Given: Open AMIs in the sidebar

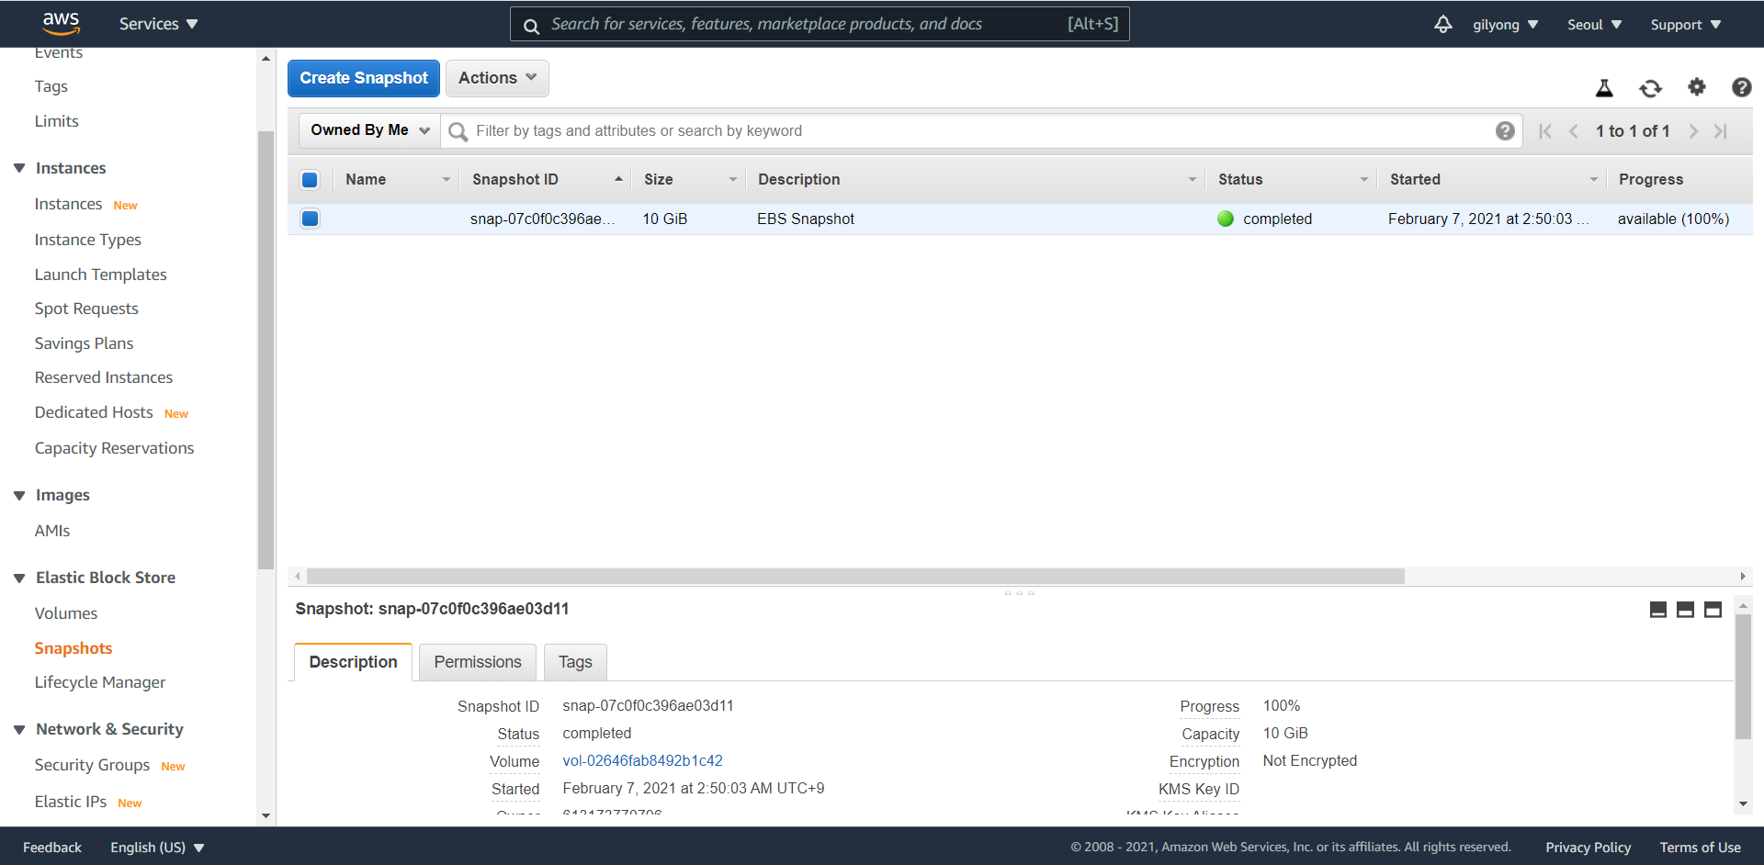Looking at the screenshot, I should point(52,531).
